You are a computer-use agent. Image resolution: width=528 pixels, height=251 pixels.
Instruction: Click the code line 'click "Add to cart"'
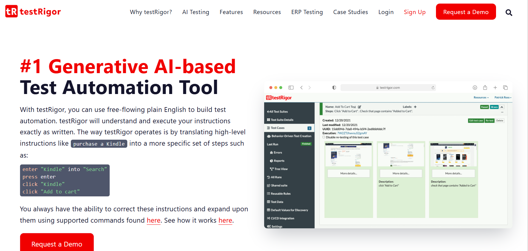(51, 192)
